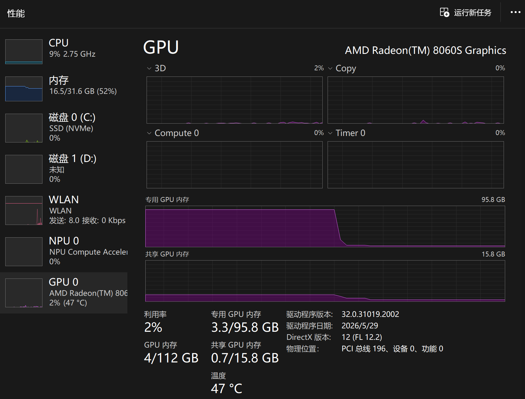Screen dimensions: 525x399
Task: Click the Compute 0 engine utilization graph
Action: (235, 165)
